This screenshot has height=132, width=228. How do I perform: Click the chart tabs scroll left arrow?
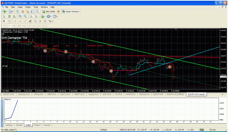point(223,94)
